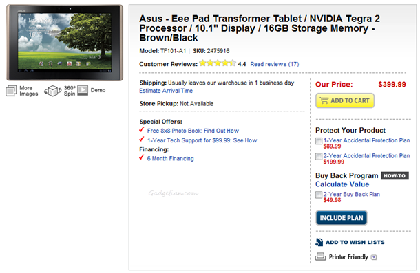The height and width of the screenshot is (273, 420).
Task: Click the Asus Transformer tablet product image
Action: pos(65,42)
